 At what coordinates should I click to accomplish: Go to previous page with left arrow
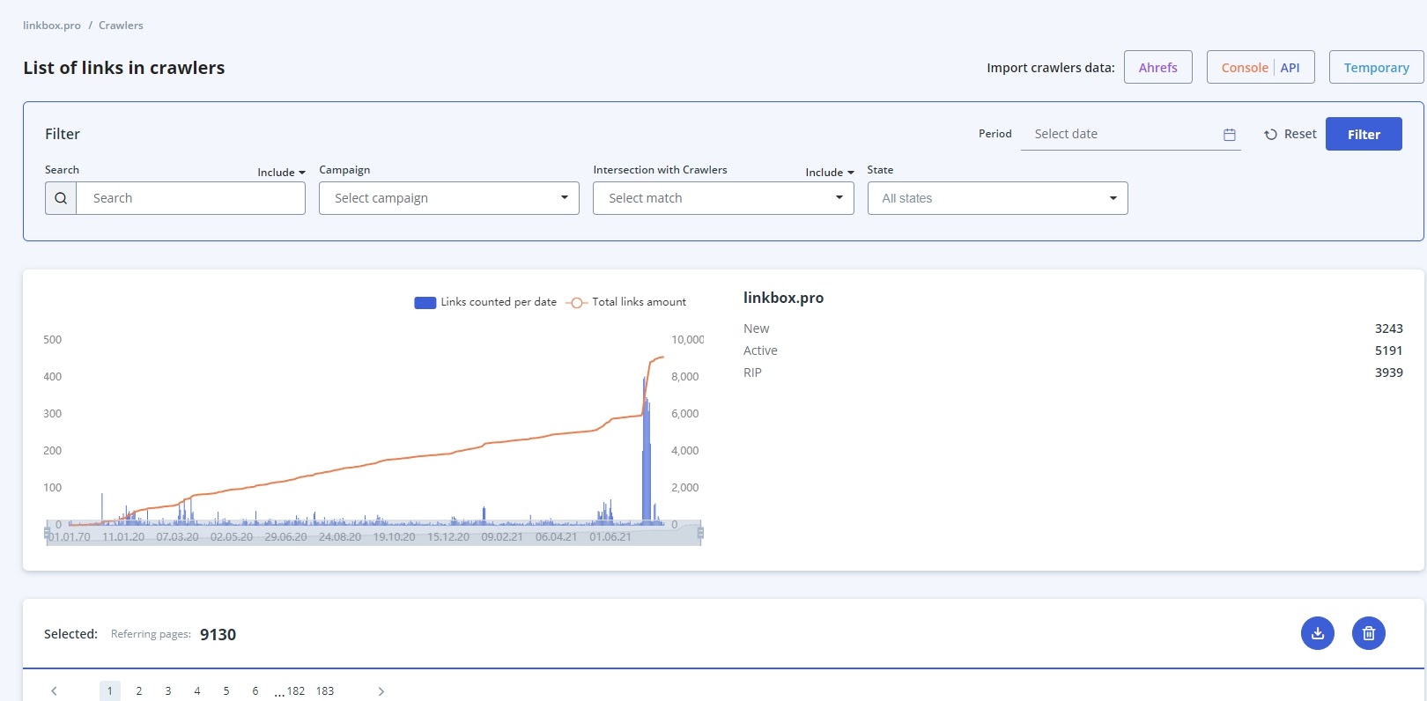(x=54, y=691)
